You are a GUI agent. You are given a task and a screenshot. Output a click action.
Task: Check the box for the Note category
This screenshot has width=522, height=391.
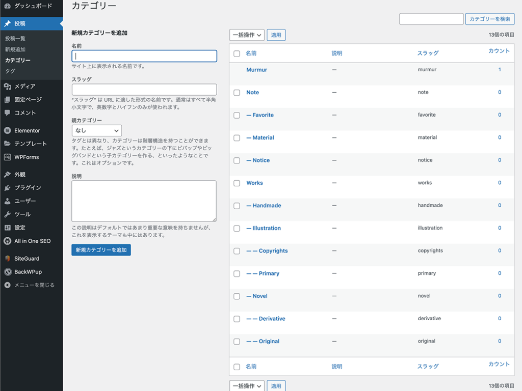[237, 93]
